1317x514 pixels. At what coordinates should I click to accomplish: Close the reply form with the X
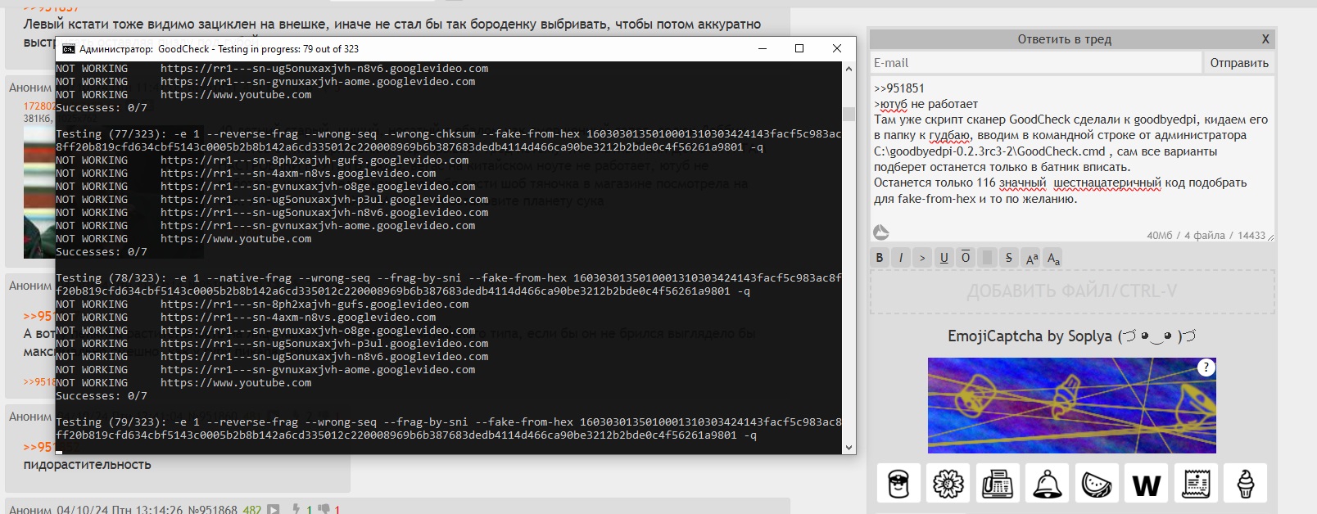click(x=1265, y=38)
